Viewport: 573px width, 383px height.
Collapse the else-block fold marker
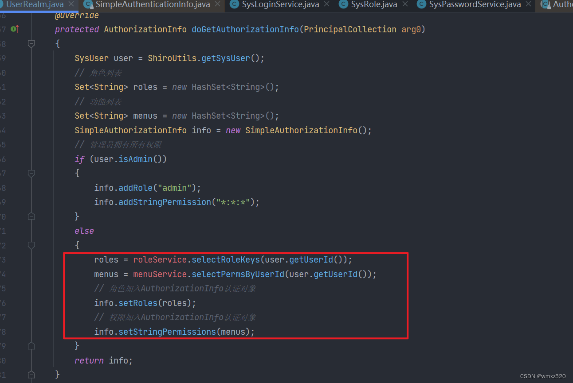click(31, 245)
